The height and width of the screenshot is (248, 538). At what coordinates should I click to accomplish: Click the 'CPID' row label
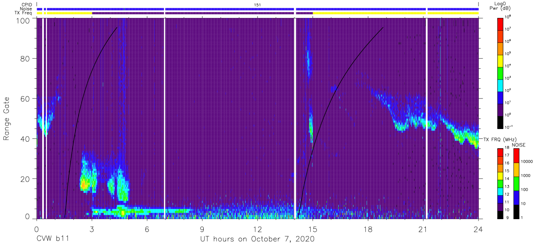[27, 4]
